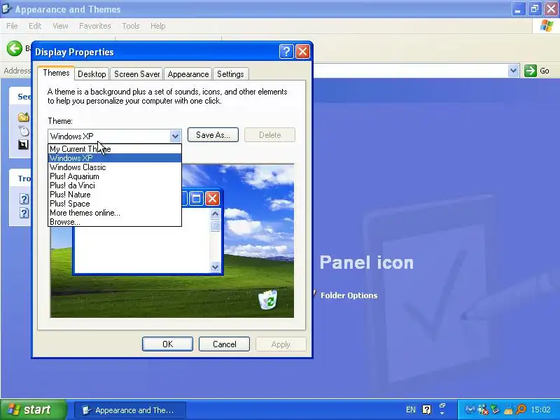This screenshot has width=560, height=420.
Task: Click Appearance and Themes taskbar button
Action: pyautogui.click(x=130, y=410)
